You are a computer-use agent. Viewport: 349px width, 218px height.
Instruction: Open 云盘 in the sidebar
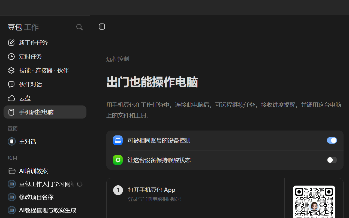45,98
